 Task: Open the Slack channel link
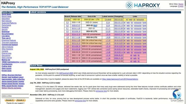click(7, 58)
